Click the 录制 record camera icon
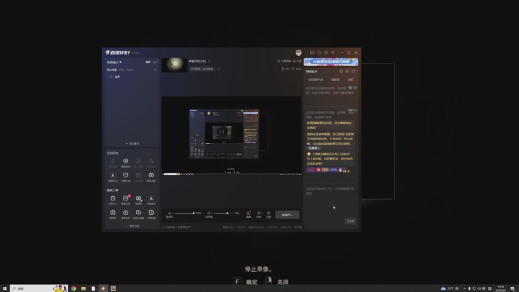 258,214
